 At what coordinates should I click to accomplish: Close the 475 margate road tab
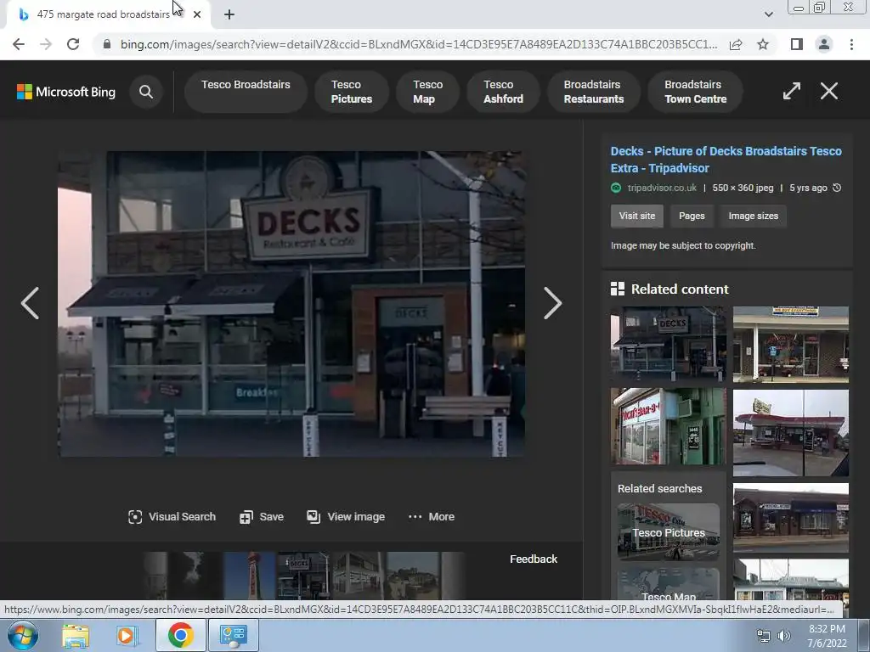coord(197,14)
